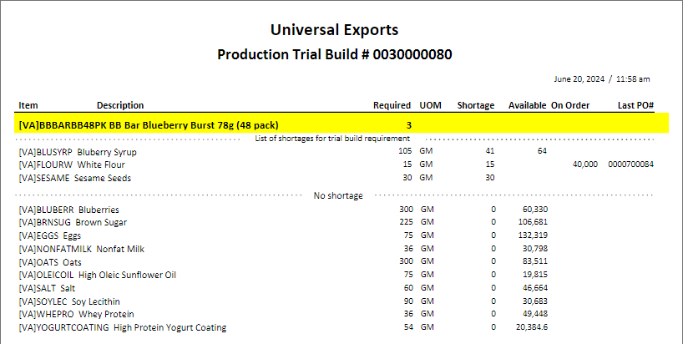Click the Available column header
This screenshot has height=344, width=683.
527,105
